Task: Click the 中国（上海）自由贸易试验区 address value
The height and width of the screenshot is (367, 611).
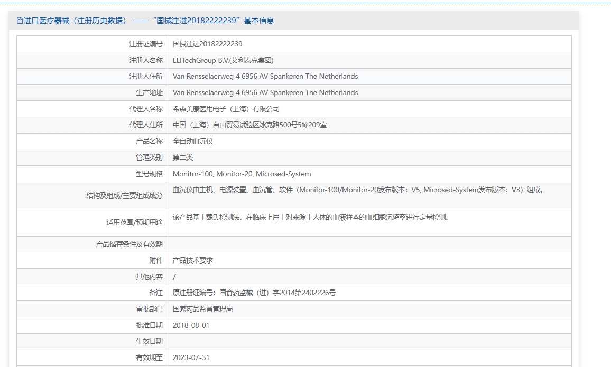Action: [250, 125]
